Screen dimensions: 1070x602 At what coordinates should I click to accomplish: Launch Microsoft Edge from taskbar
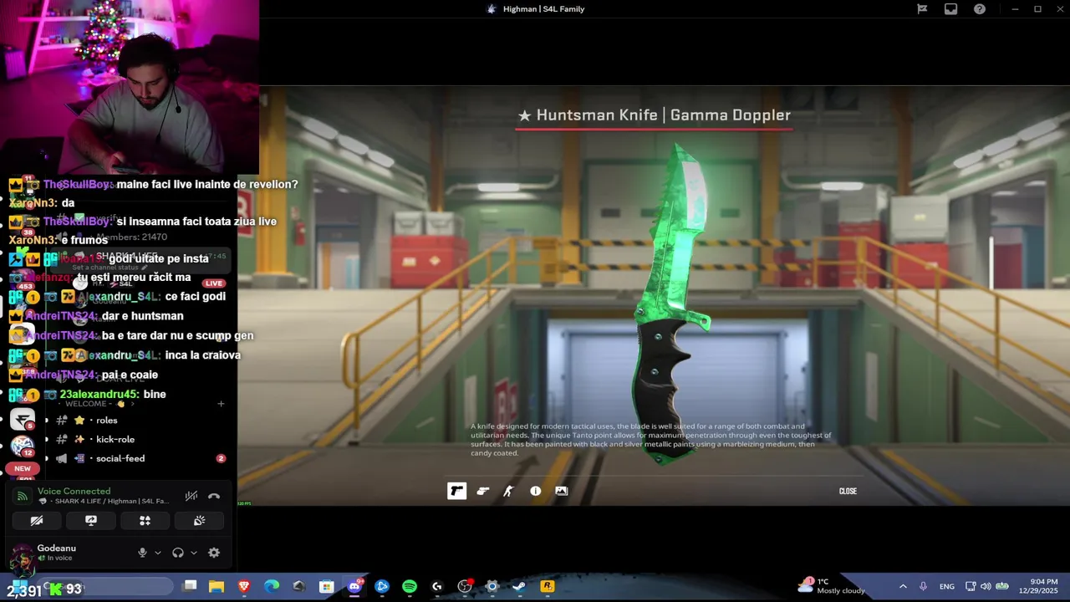272,587
